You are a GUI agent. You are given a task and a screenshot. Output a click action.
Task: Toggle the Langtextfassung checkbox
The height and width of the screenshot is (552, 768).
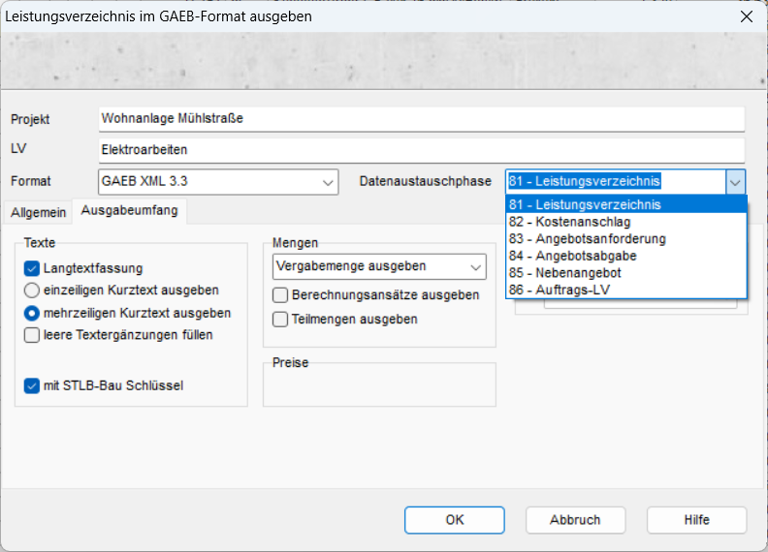[x=32, y=268]
